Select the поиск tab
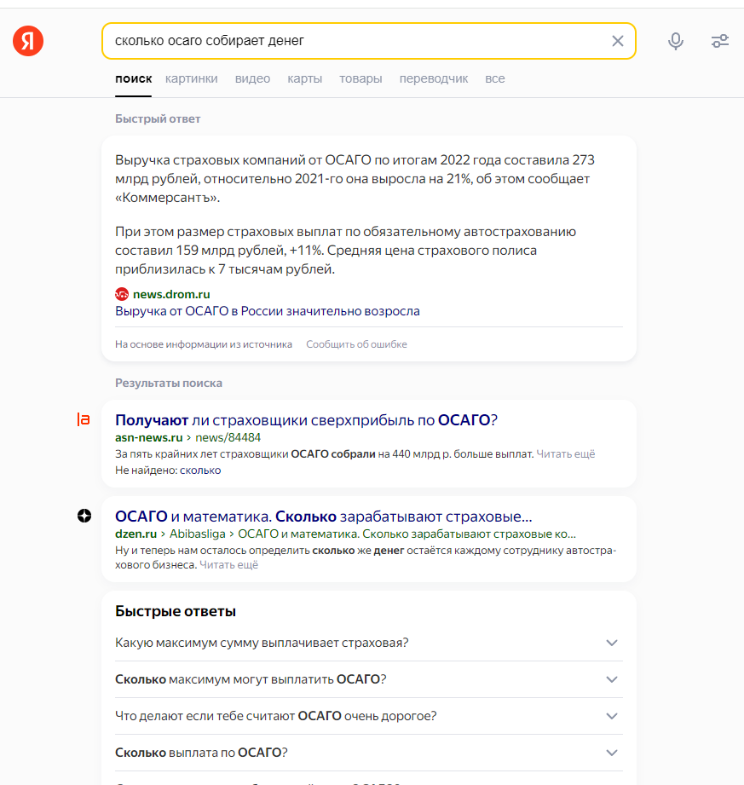The height and width of the screenshot is (785, 744). [x=133, y=78]
